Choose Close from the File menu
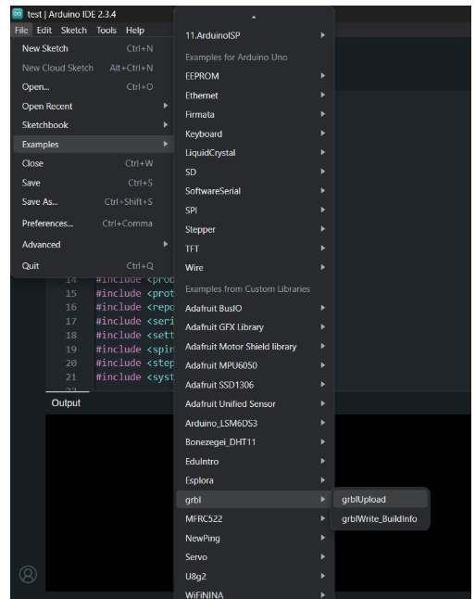The image size is (475, 599). click(94, 163)
